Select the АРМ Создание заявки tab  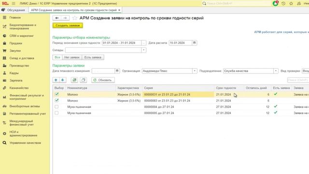pyautogui.click(x=74, y=10)
